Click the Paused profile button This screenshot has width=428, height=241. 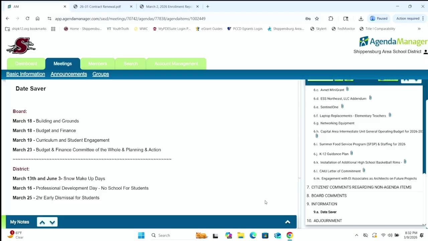379,19
